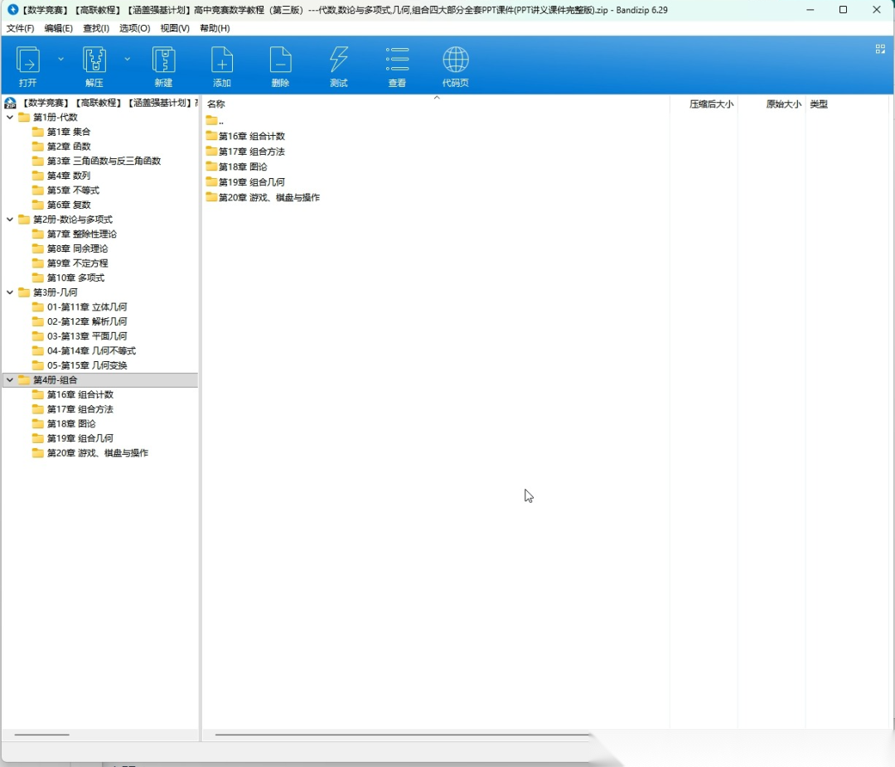Open the dropdown arrow beside 打开
895x767 pixels.
pyautogui.click(x=60, y=60)
